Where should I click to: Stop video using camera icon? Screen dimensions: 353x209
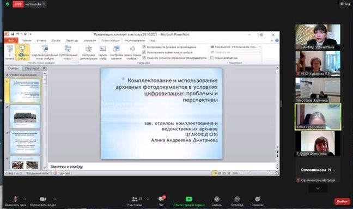coord(43,199)
